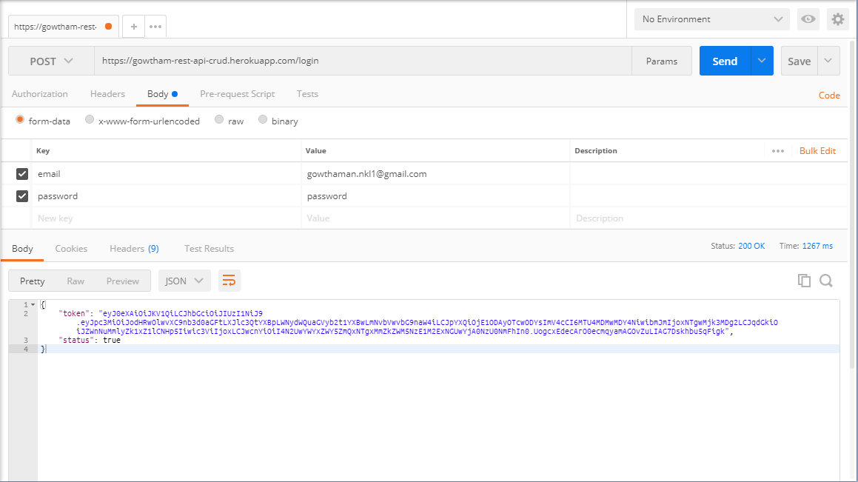Switch response view to Preview
858x482 pixels.
pyautogui.click(x=123, y=281)
